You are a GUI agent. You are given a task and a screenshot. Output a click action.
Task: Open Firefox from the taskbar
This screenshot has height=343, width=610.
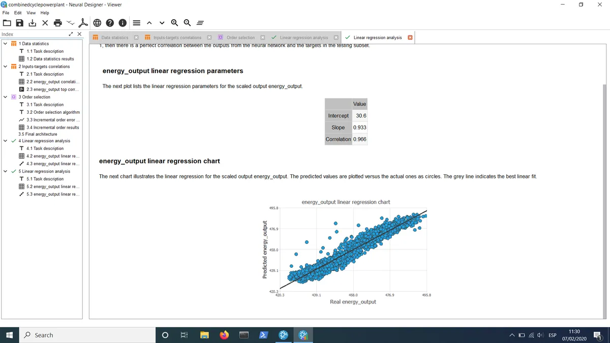click(224, 335)
